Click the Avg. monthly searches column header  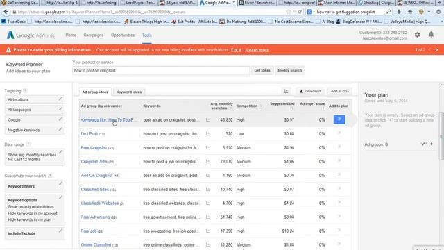(221, 106)
